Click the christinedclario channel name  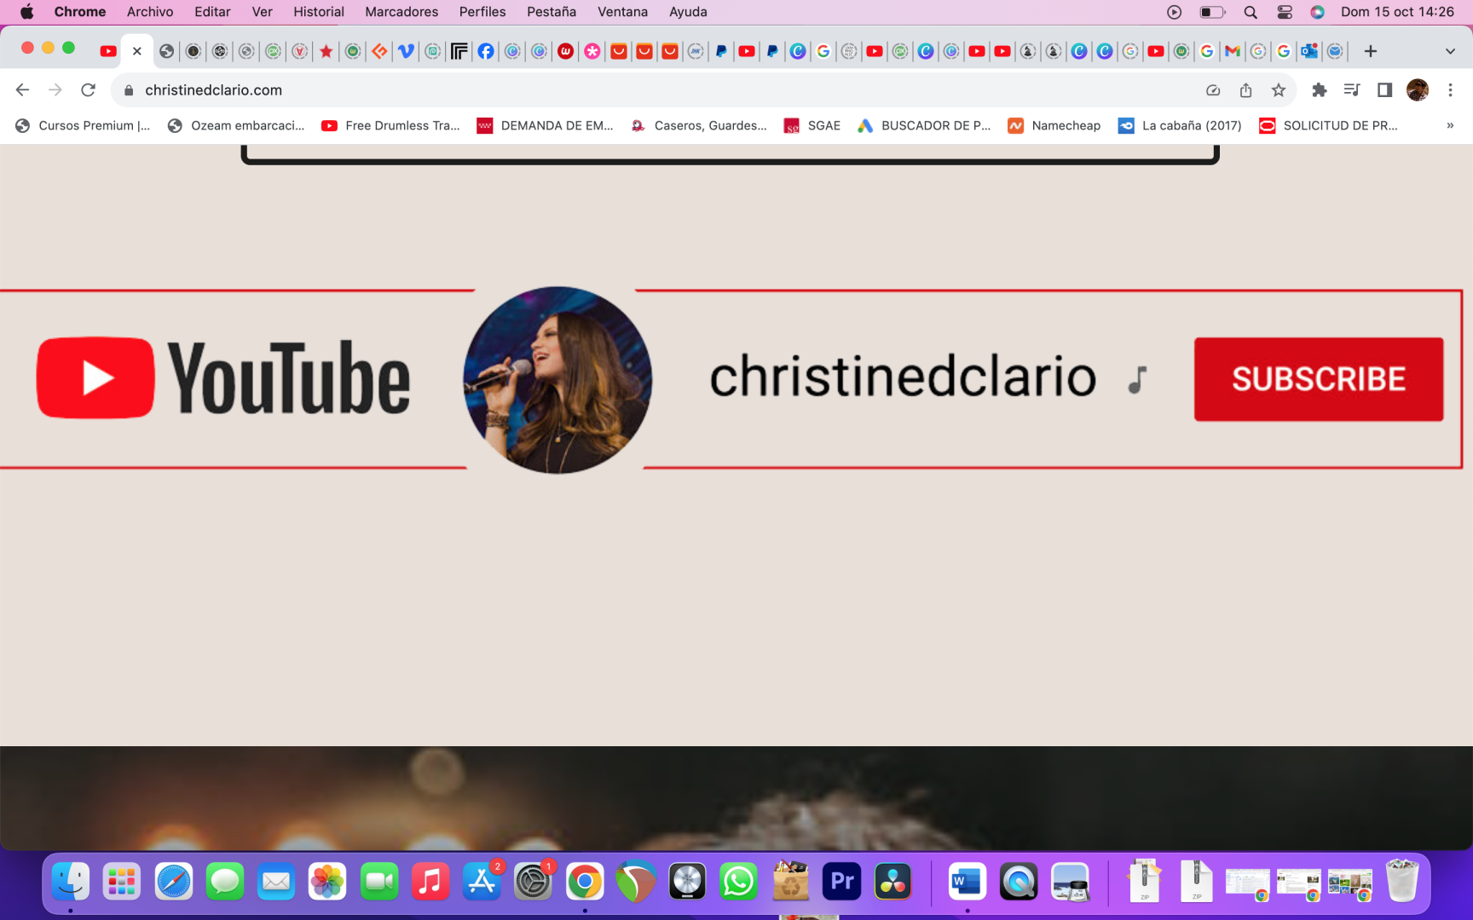[x=903, y=376]
